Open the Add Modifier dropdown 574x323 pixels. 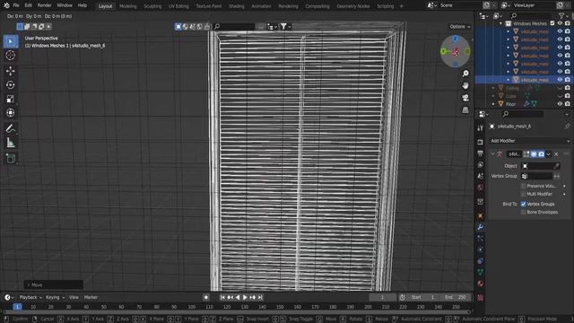(529, 141)
